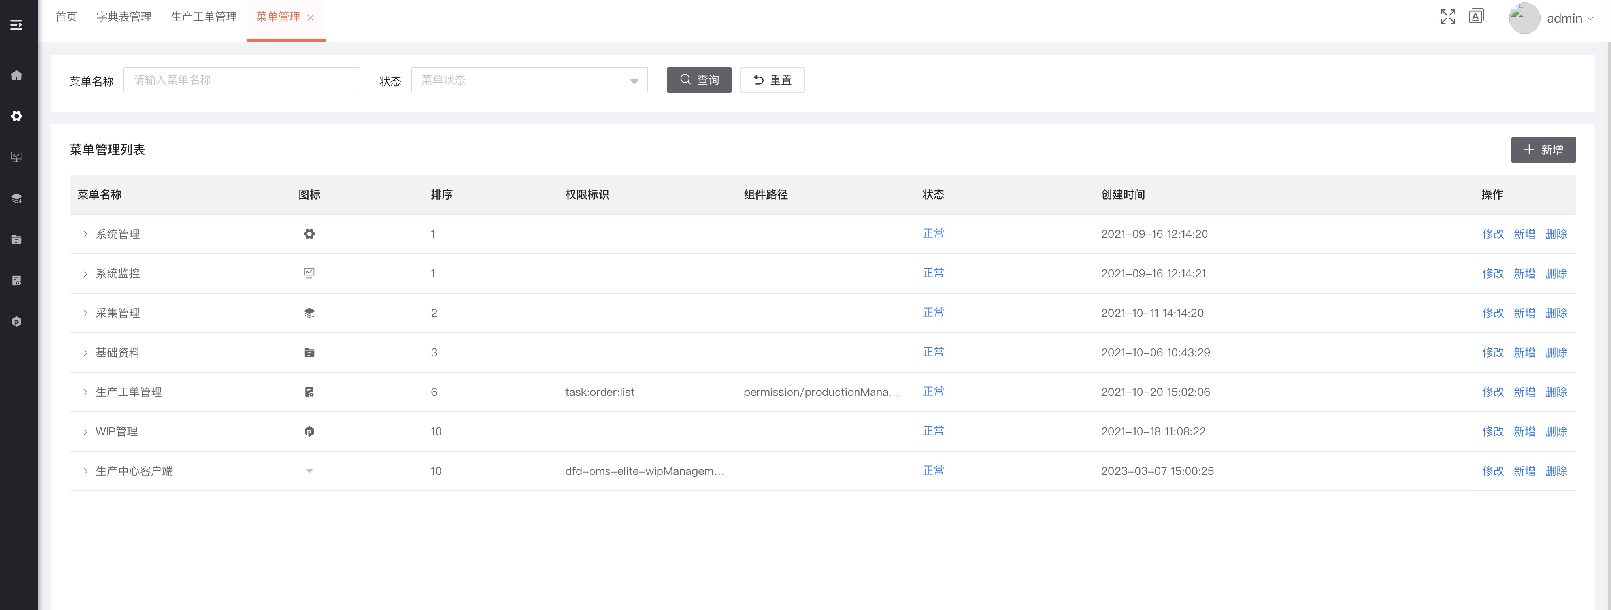Click the 2021-10-20 15:02:06 timestamp
Screen dimensions: 1611x610
(x=1155, y=392)
